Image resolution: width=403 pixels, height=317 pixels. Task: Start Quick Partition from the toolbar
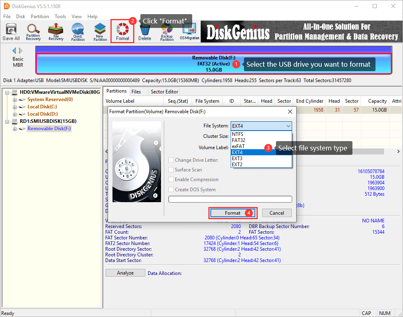(78, 32)
